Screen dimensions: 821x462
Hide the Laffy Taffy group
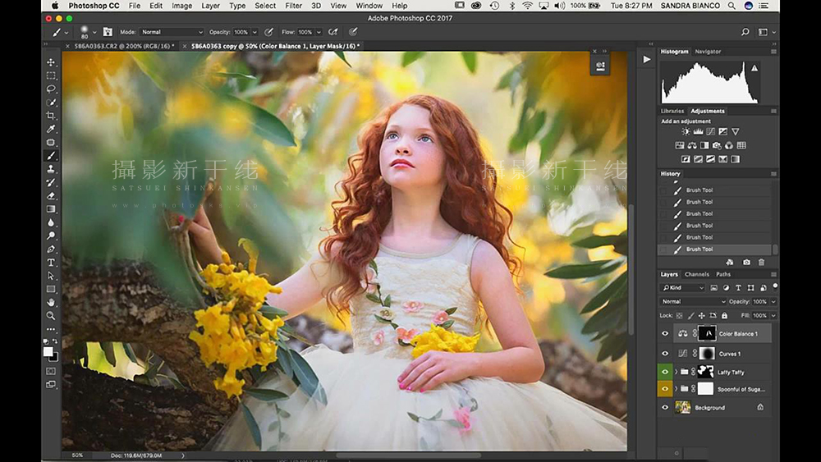coord(665,372)
